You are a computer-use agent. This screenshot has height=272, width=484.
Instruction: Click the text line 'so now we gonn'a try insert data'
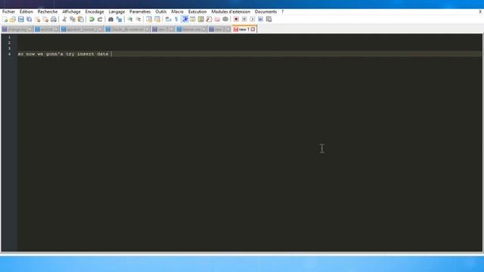(x=63, y=54)
